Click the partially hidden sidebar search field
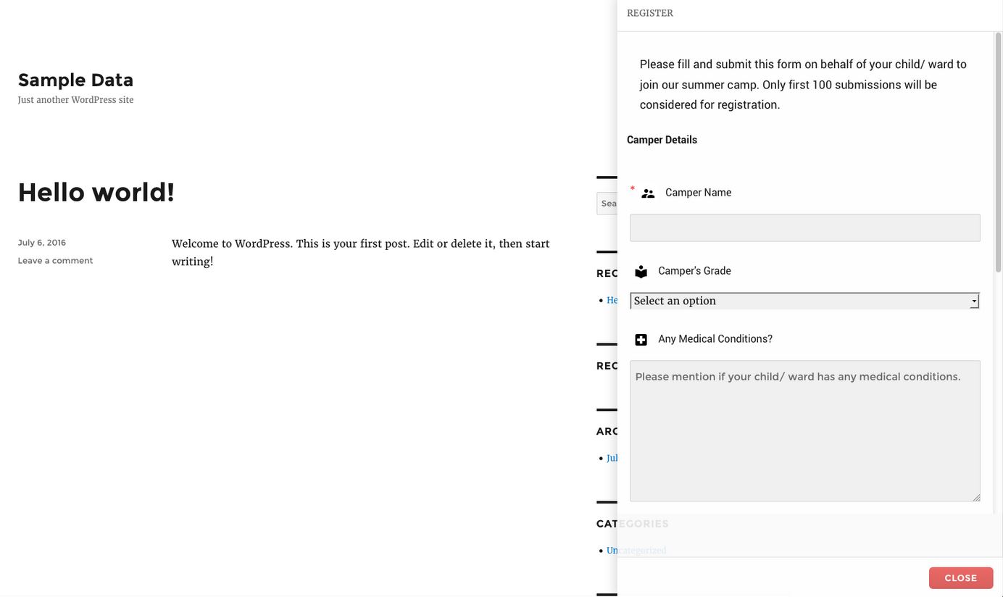This screenshot has height=597, width=1003. 607,204
